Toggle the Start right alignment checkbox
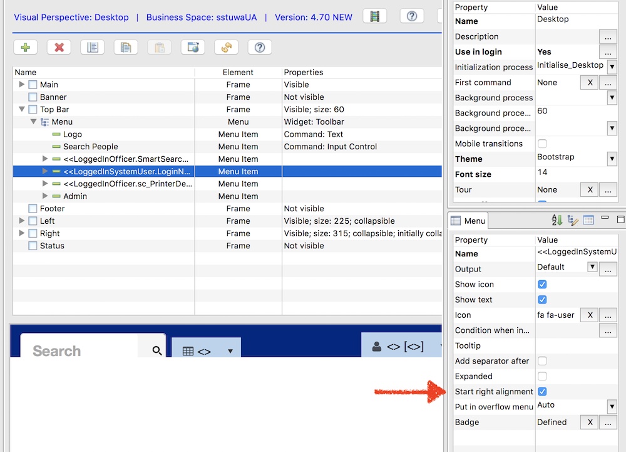Image resolution: width=626 pixels, height=452 pixels. point(542,392)
